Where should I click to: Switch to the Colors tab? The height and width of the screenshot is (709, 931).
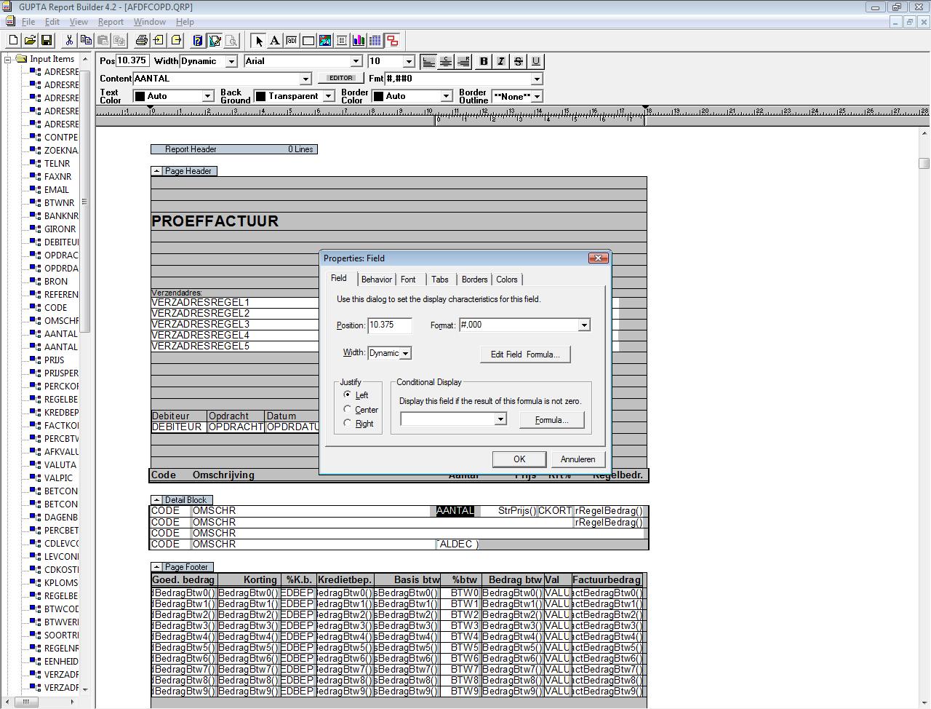pyautogui.click(x=507, y=280)
